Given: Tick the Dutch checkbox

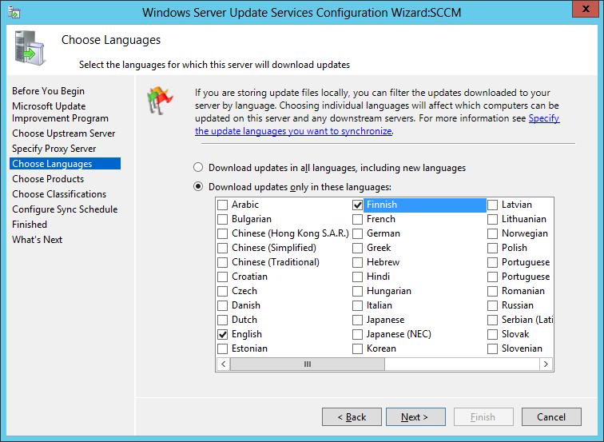Looking at the screenshot, I should [x=223, y=320].
